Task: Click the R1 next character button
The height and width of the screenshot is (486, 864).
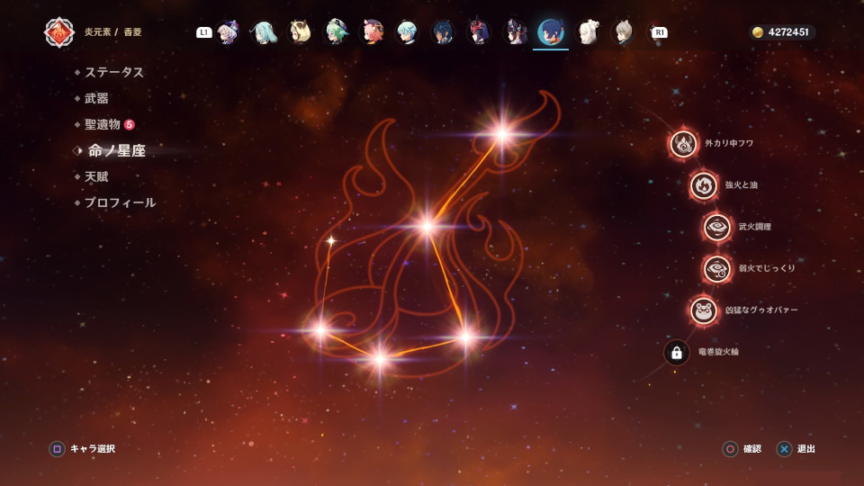Action: (x=660, y=32)
